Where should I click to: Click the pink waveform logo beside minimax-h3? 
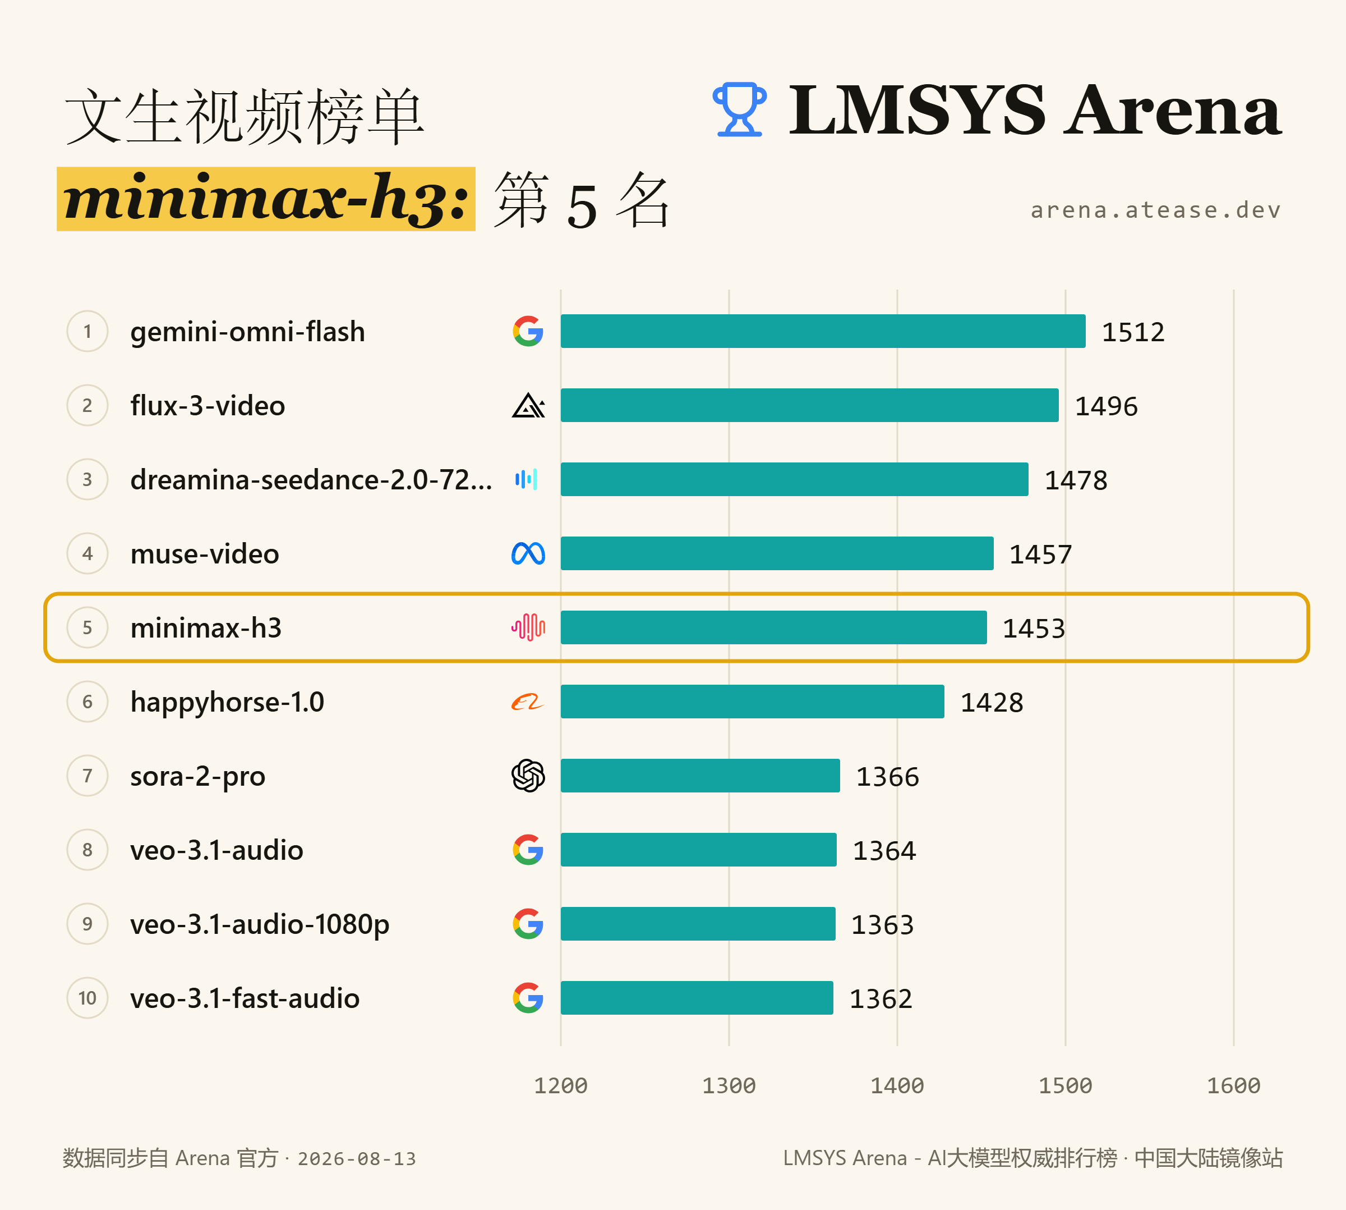528,627
